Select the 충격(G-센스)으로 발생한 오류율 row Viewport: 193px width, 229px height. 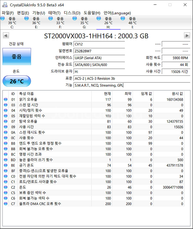pyautogui.click(x=93, y=171)
